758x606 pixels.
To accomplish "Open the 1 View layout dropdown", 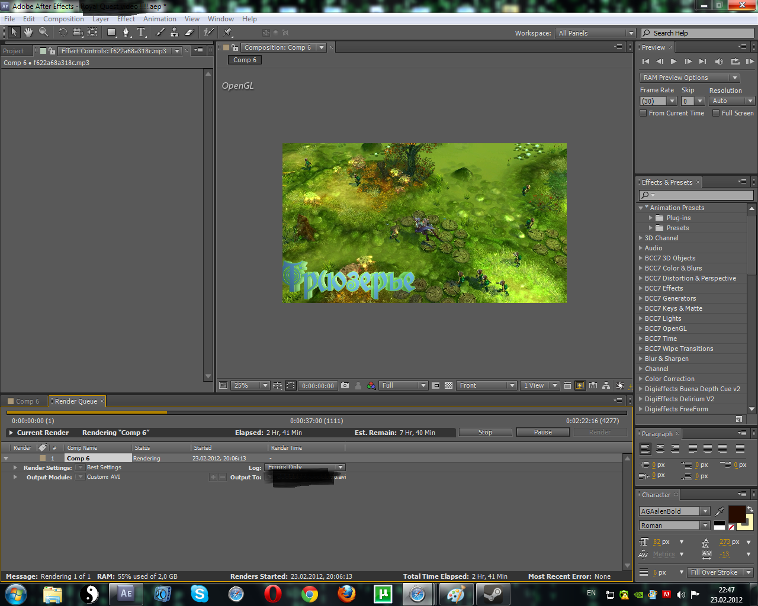I will coord(540,385).
